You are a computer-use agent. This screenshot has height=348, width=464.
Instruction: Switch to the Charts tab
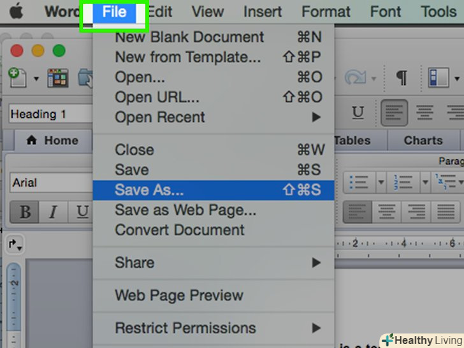tap(423, 140)
